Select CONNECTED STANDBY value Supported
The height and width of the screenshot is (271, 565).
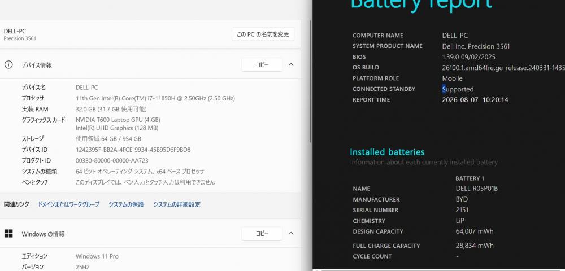tap(458, 89)
